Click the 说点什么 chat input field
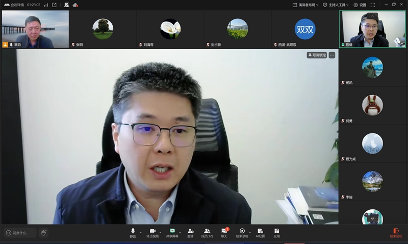The height and width of the screenshot is (244, 408). coord(20,233)
